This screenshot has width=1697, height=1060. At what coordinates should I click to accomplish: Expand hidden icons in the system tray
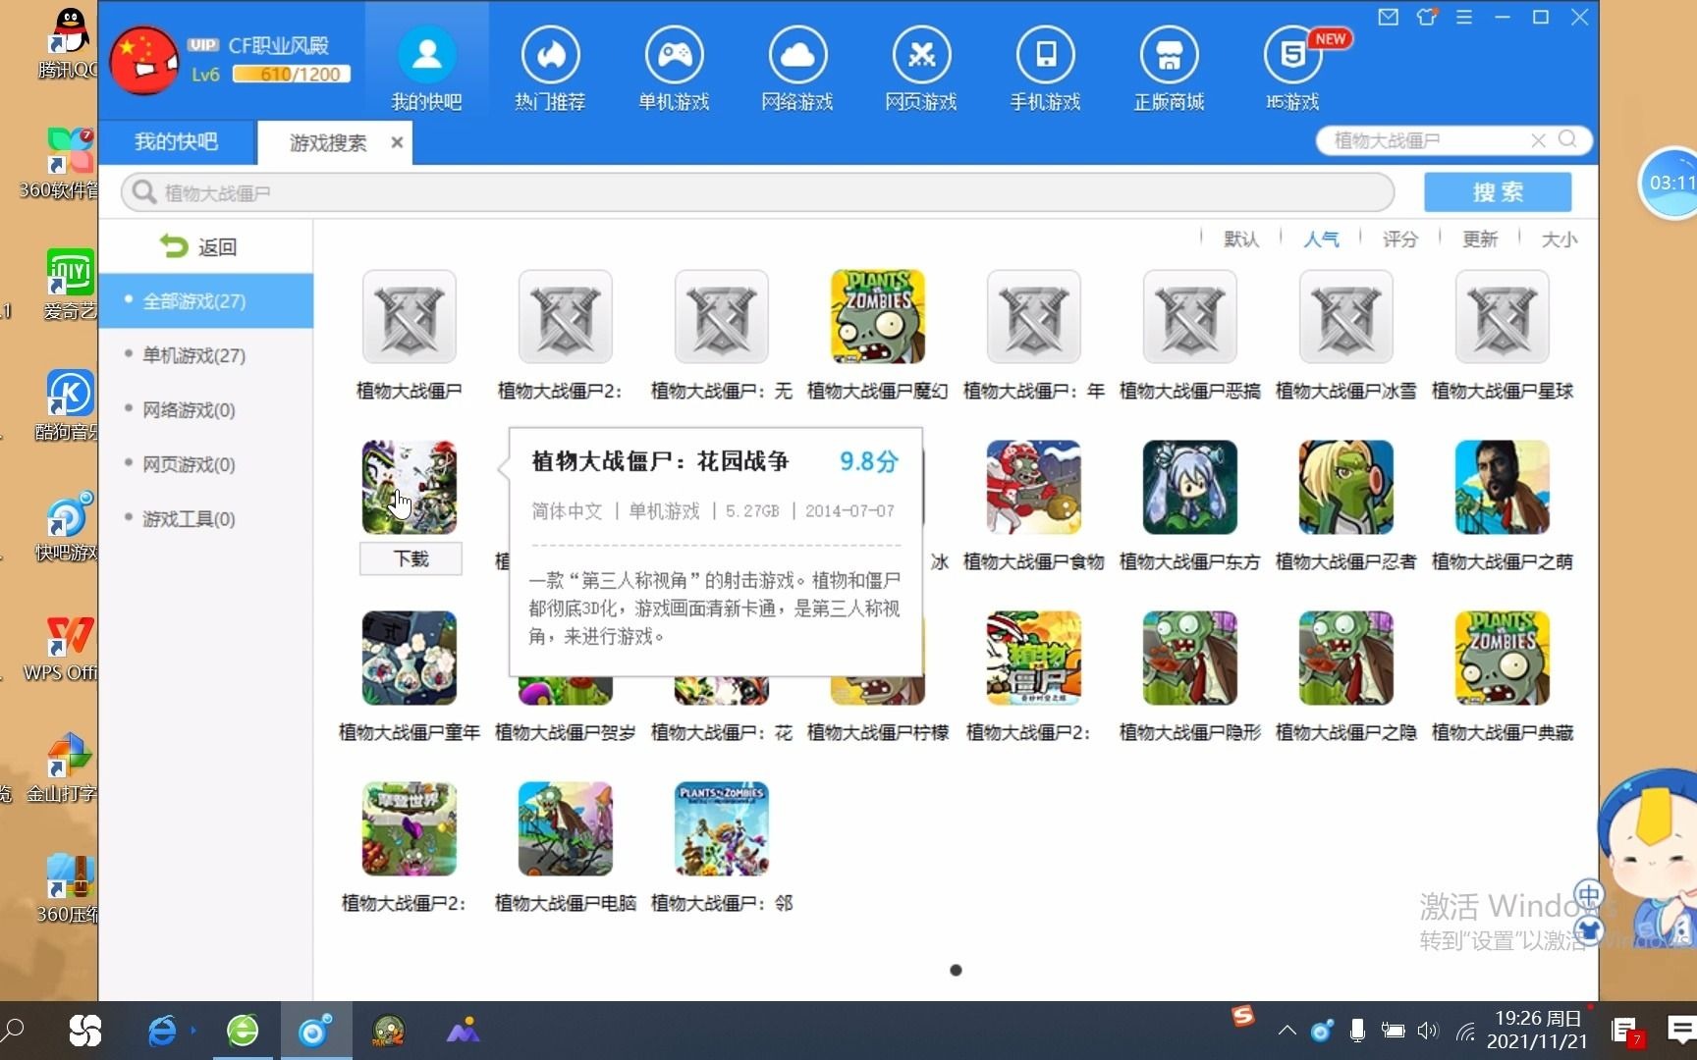click(x=1286, y=1031)
